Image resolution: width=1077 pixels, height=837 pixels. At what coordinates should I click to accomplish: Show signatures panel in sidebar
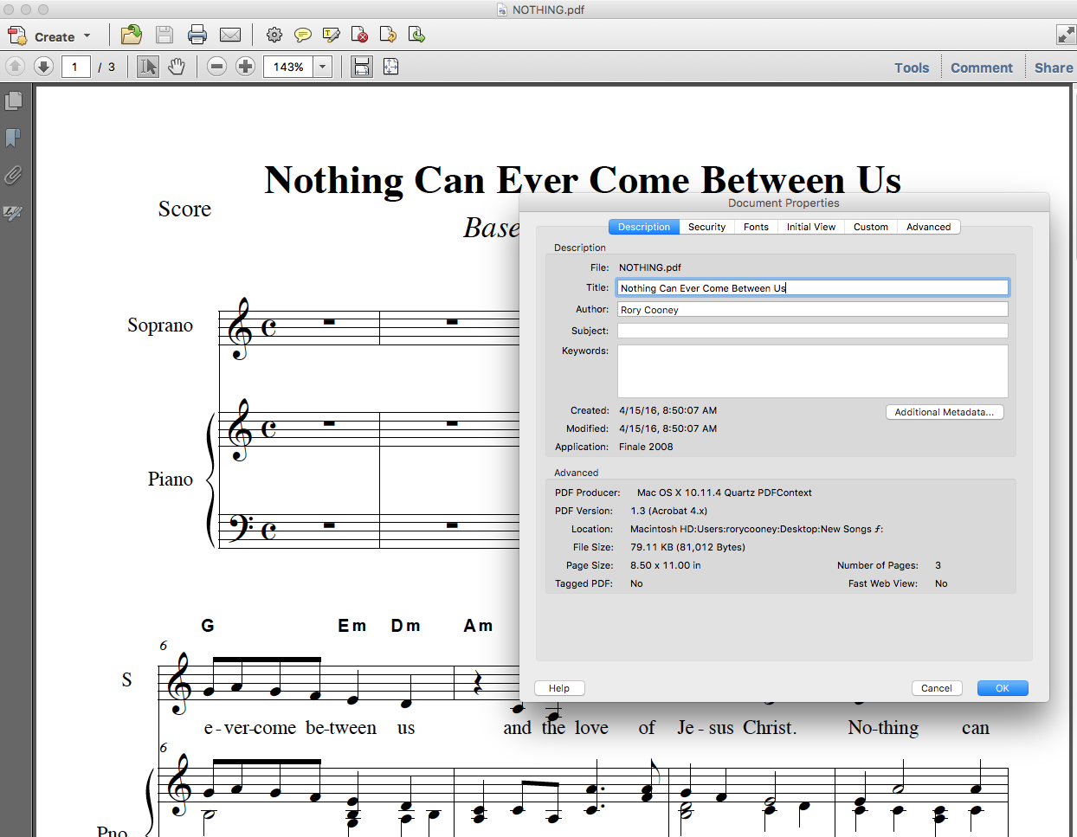[x=13, y=212]
